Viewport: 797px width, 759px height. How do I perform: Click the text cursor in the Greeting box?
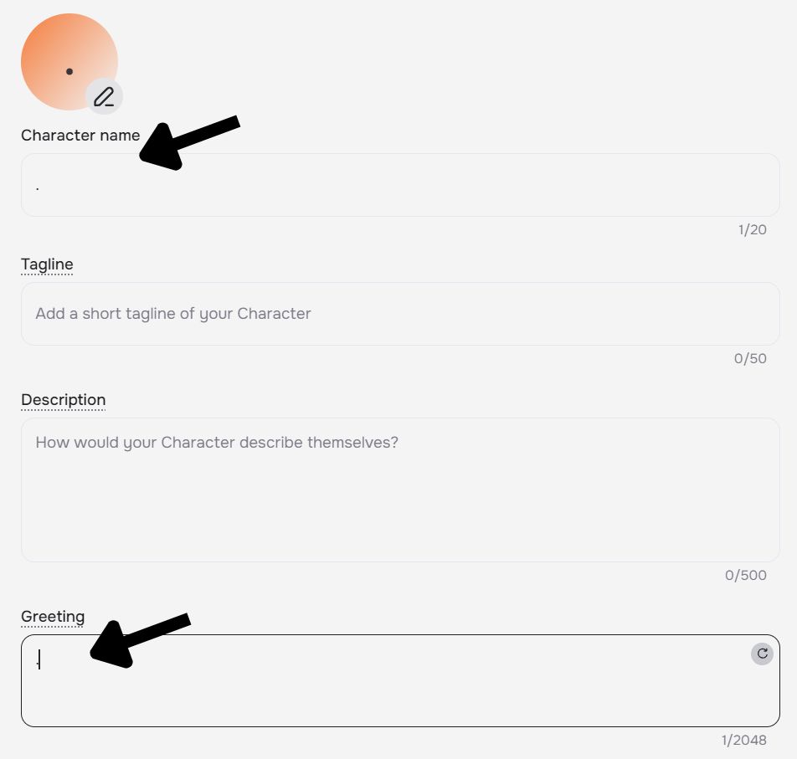[39, 659]
